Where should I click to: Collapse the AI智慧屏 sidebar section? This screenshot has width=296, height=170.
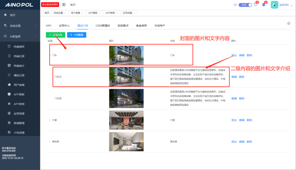pyautogui.click(x=35, y=36)
